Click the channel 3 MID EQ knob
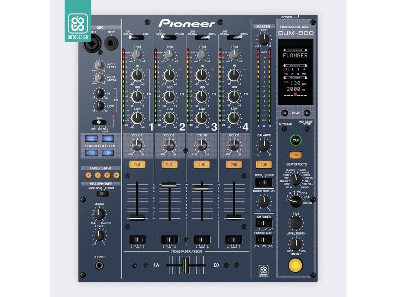Image resolution: width=396 pixels, height=297 pixels. (201, 96)
